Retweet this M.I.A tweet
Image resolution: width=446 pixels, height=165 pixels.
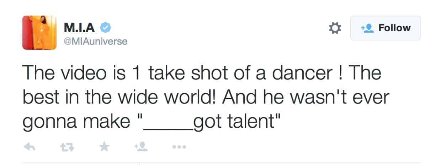coord(65,147)
